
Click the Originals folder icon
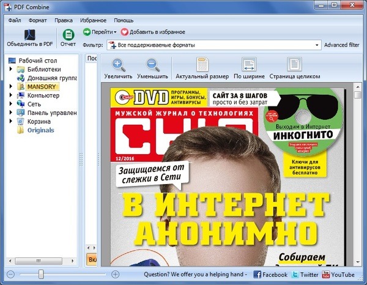pos(20,130)
